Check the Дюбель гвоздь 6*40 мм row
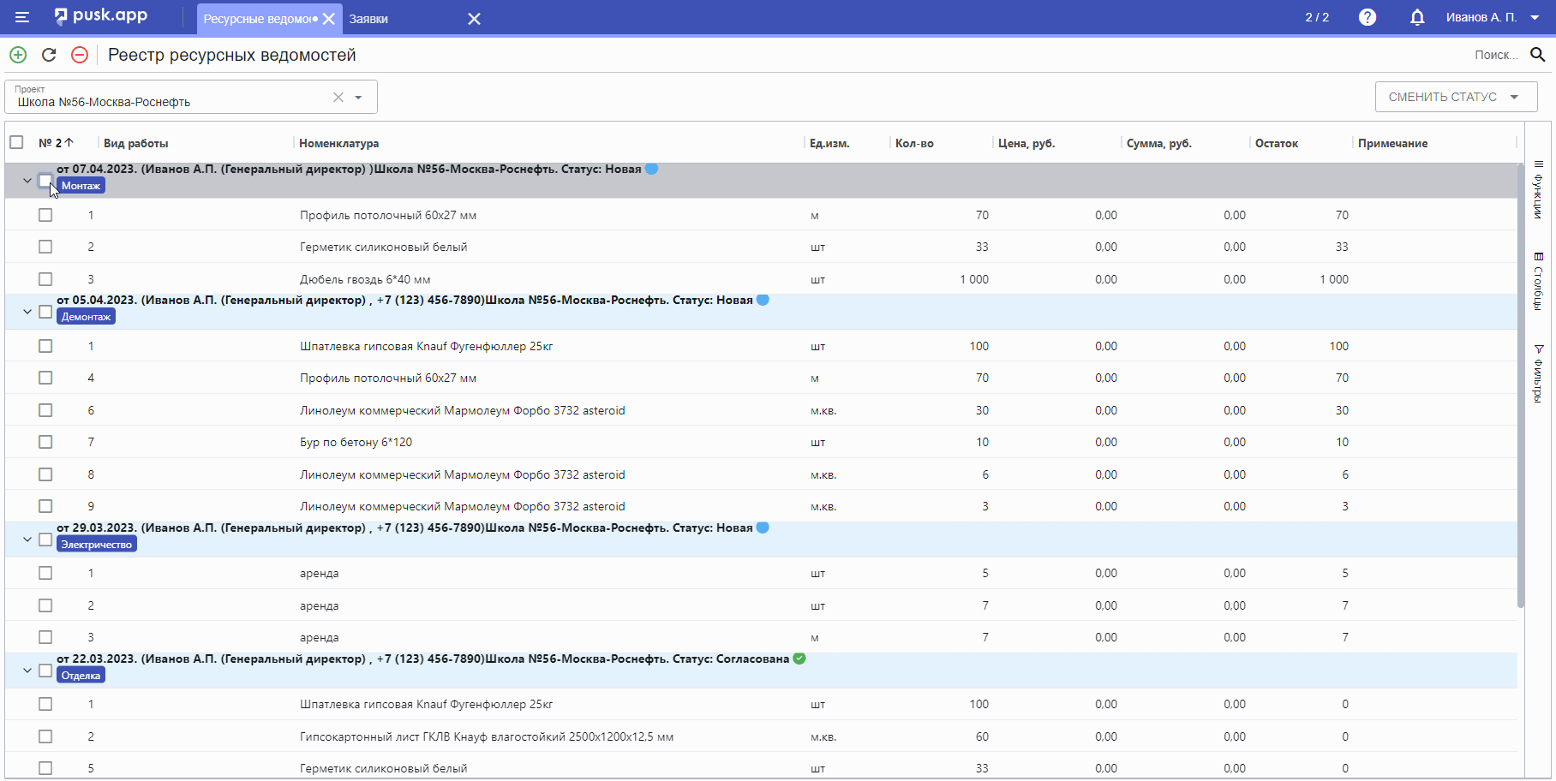 (x=45, y=279)
